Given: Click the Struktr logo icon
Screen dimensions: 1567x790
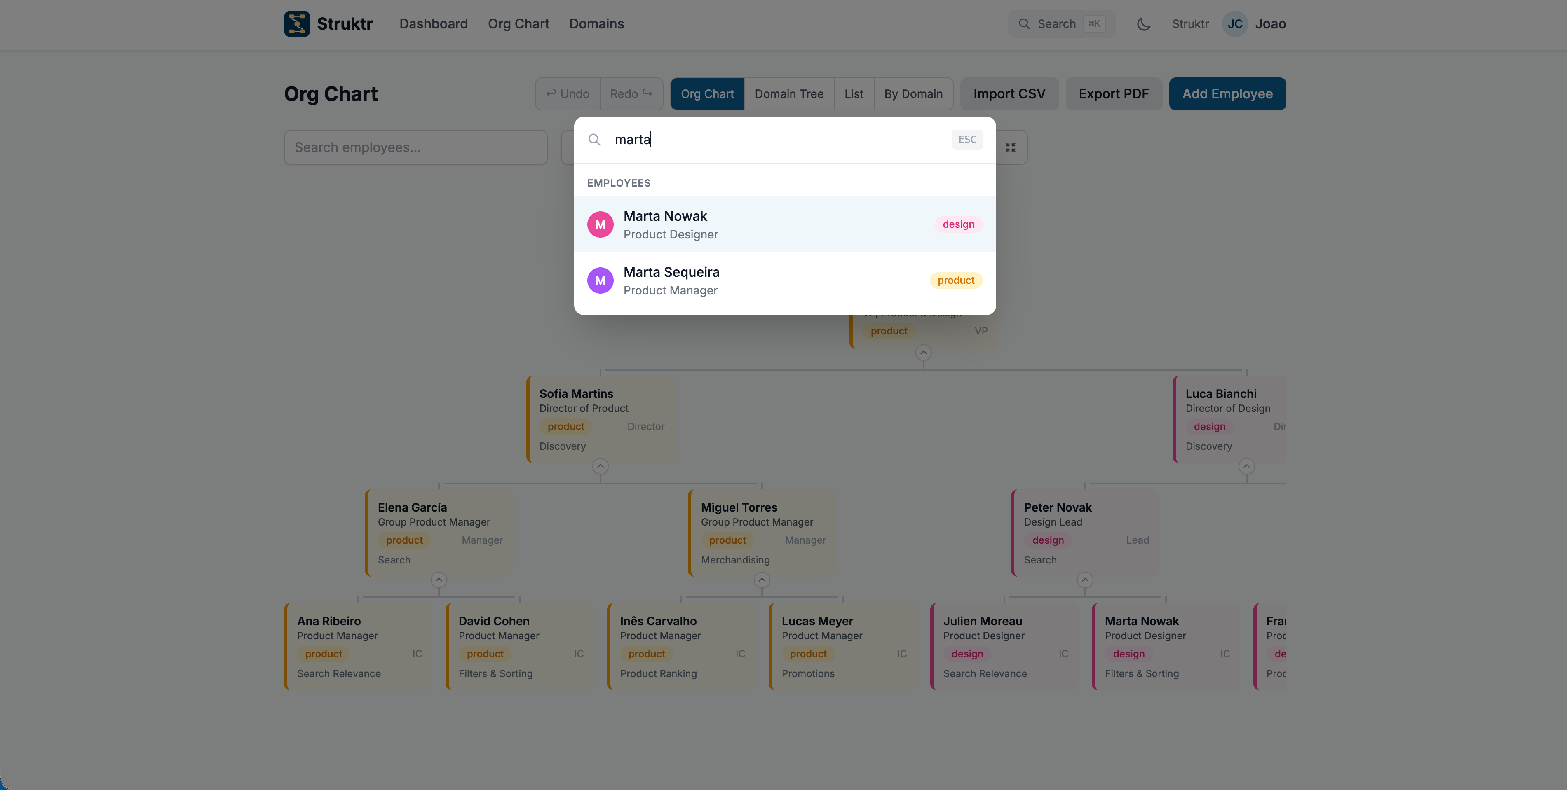Looking at the screenshot, I should coord(298,24).
